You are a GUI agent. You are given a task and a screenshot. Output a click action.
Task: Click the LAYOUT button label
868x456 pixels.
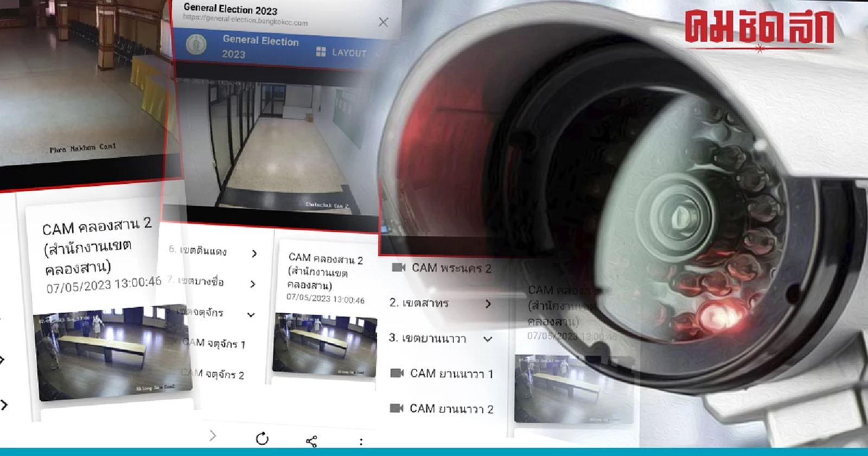point(349,53)
